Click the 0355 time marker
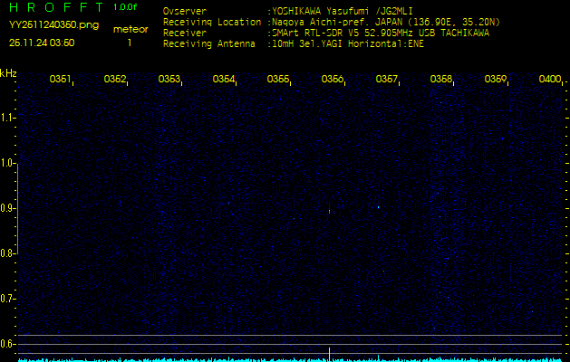Image resolution: width=570 pixels, height=362 pixels. 277,79
